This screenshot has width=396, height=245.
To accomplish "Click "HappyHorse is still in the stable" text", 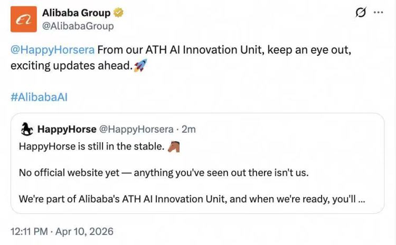I will click(91, 146).
